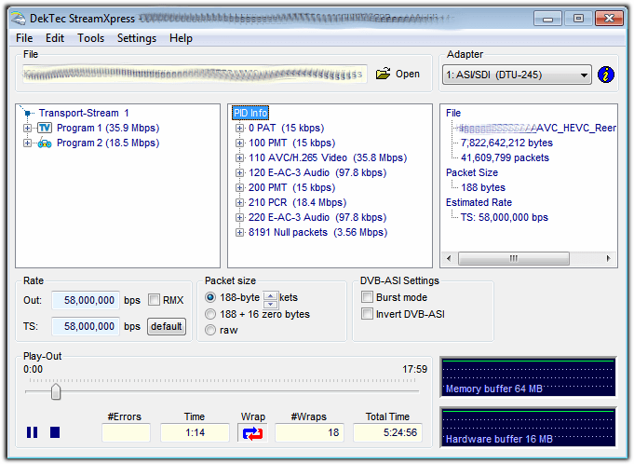Select the raw packet size option
Screen dimensions: 634x464
tap(210, 331)
